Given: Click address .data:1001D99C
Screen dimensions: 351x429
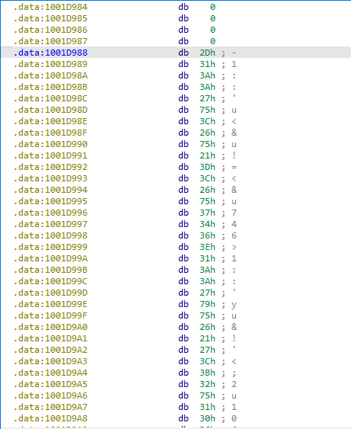Looking at the screenshot, I should [50, 281].
